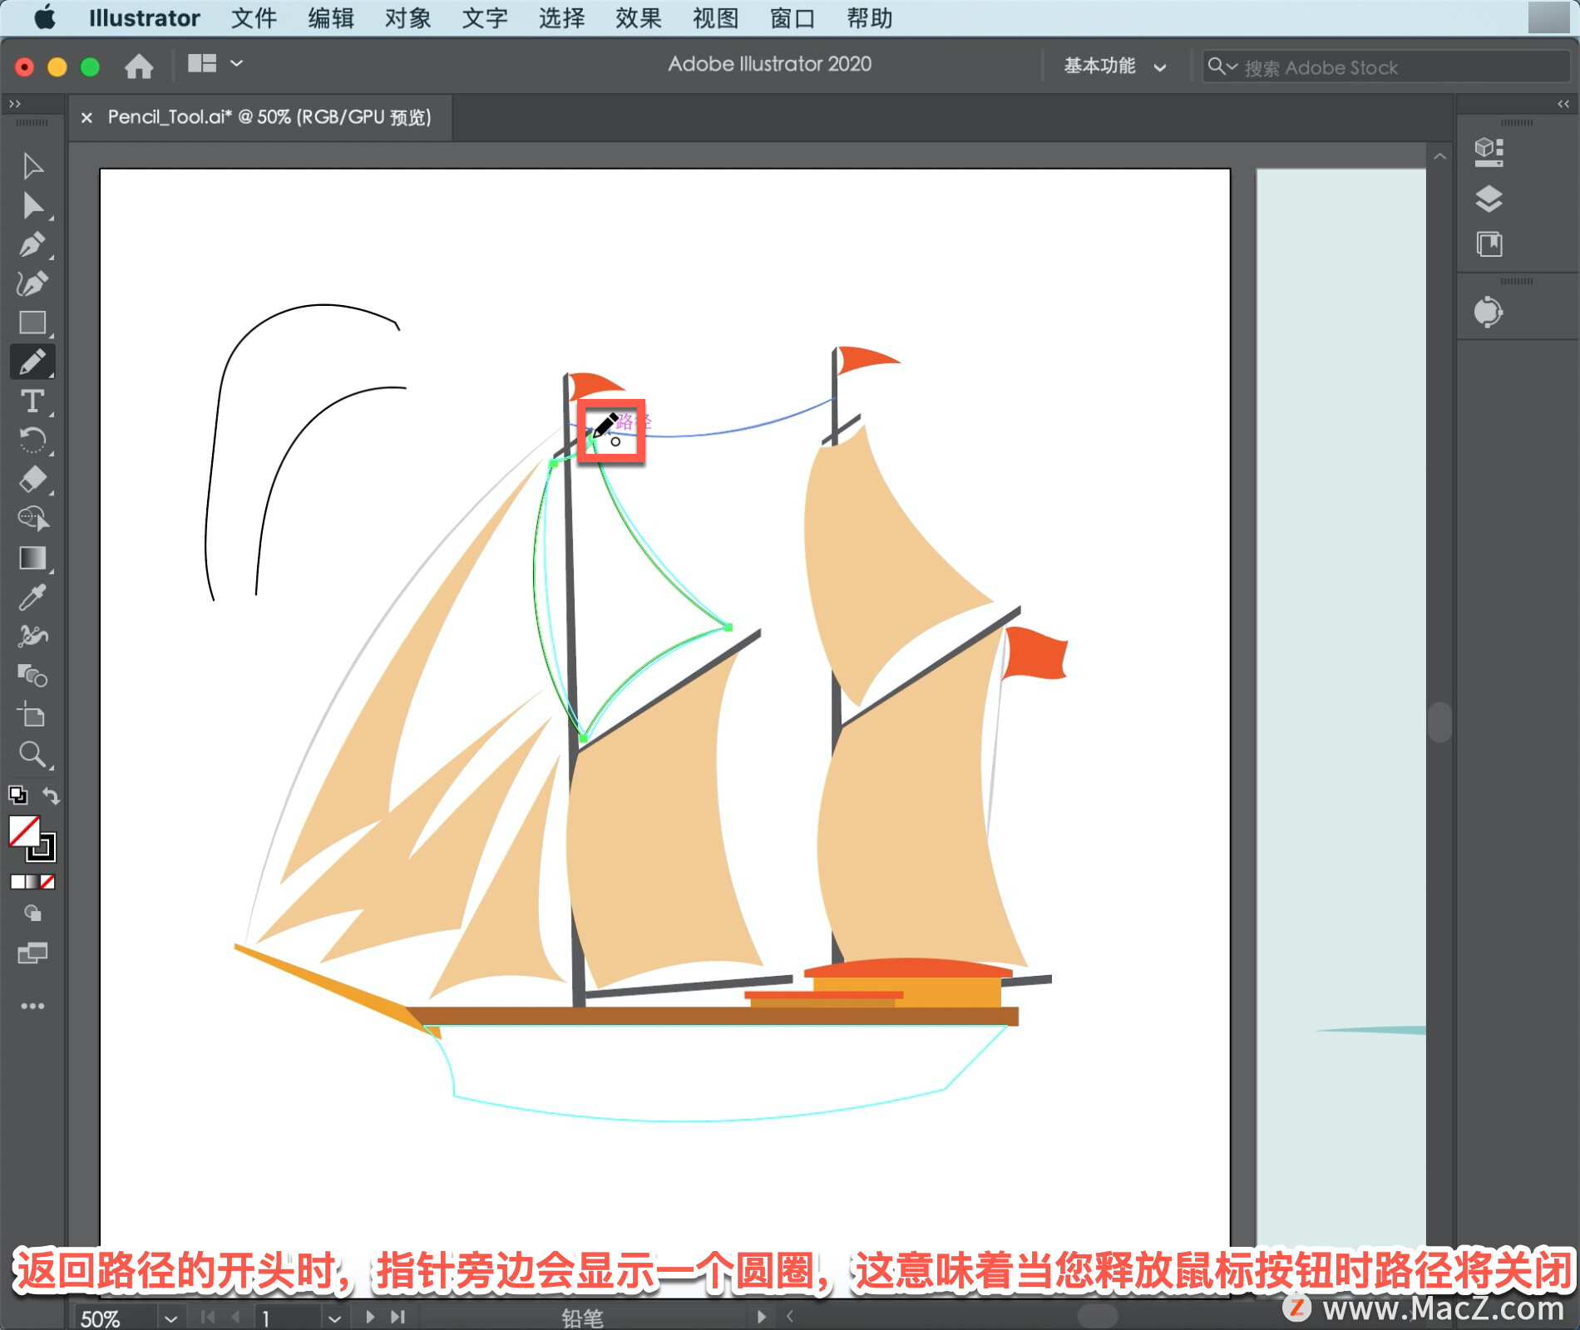Select the Selection tool arrow
This screenshot has width=1580, height=1330.
click(32, 166)
